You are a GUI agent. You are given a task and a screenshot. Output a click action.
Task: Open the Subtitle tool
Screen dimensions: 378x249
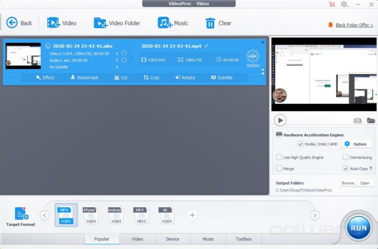(x=222, y=78)
